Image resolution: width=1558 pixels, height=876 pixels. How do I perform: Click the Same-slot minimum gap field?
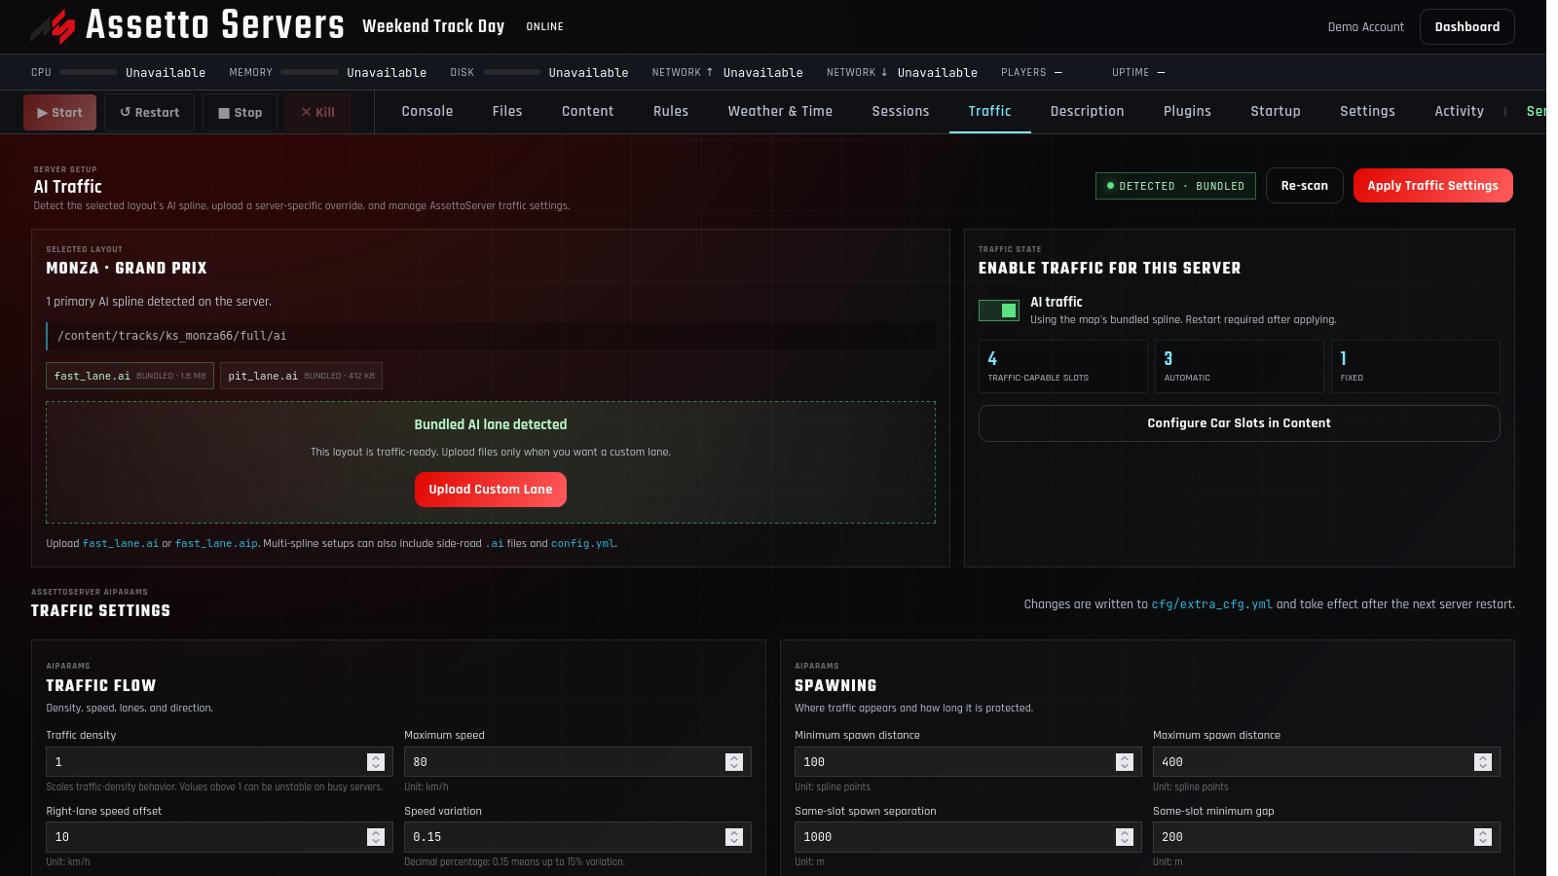coord(1326,837)
